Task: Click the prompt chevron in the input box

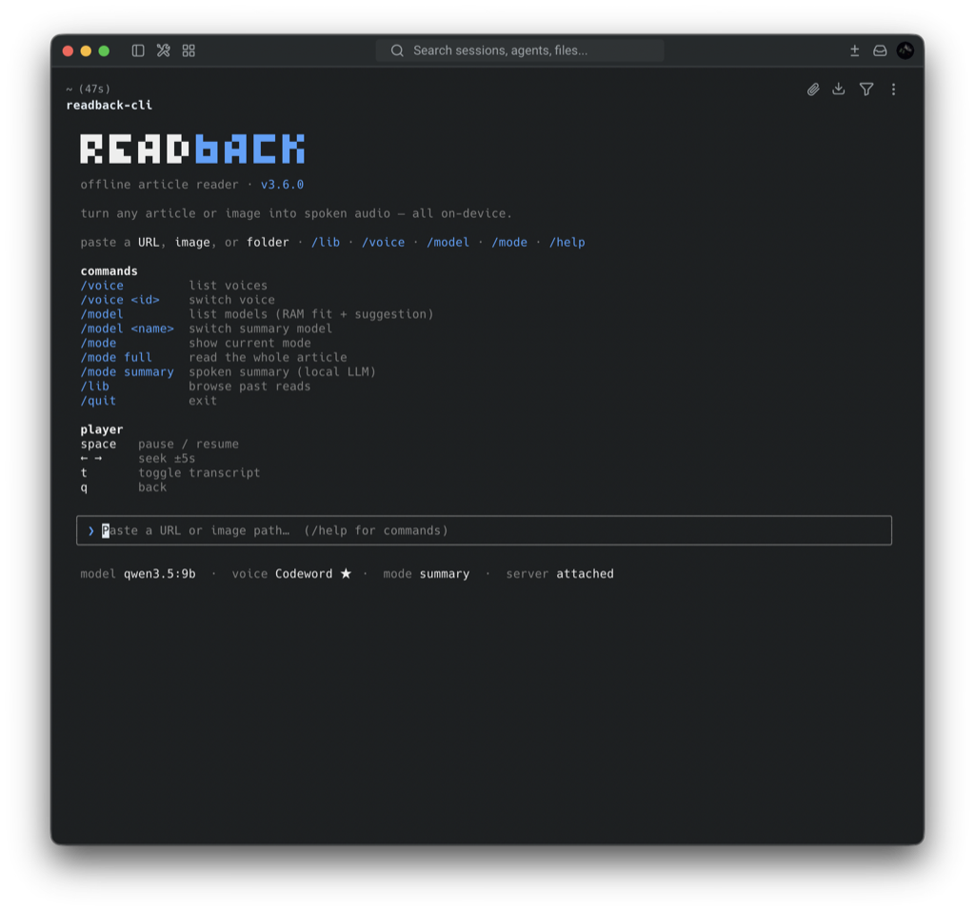Action: point(90,530)
